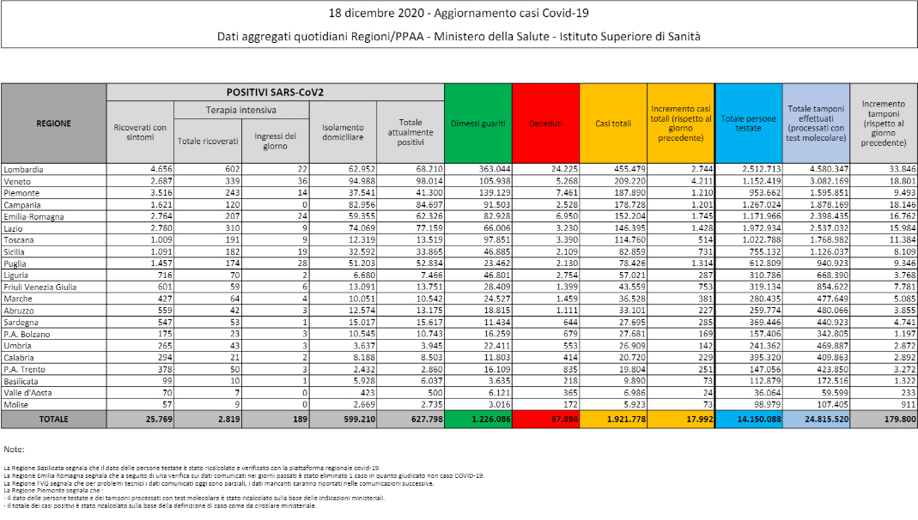Select the TOTALE row label
This screenshot has height=520, width=918.
(x=54, y=420)
